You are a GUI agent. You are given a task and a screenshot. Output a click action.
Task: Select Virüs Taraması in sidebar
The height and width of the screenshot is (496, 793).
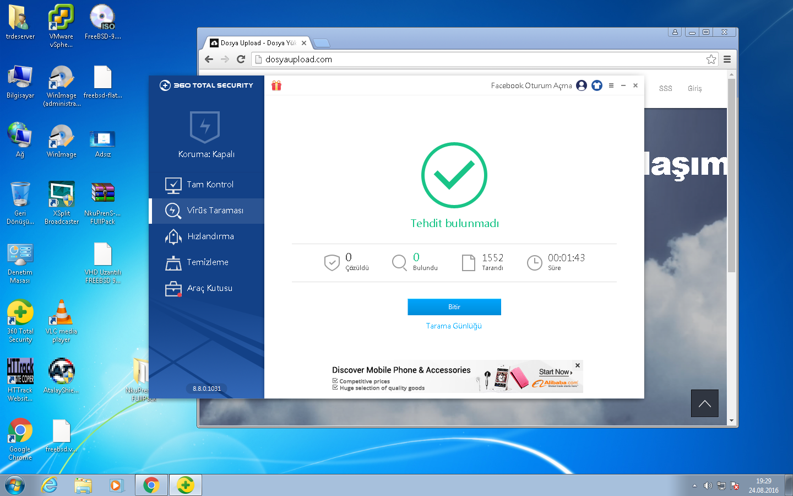click(x=207, y=211)
